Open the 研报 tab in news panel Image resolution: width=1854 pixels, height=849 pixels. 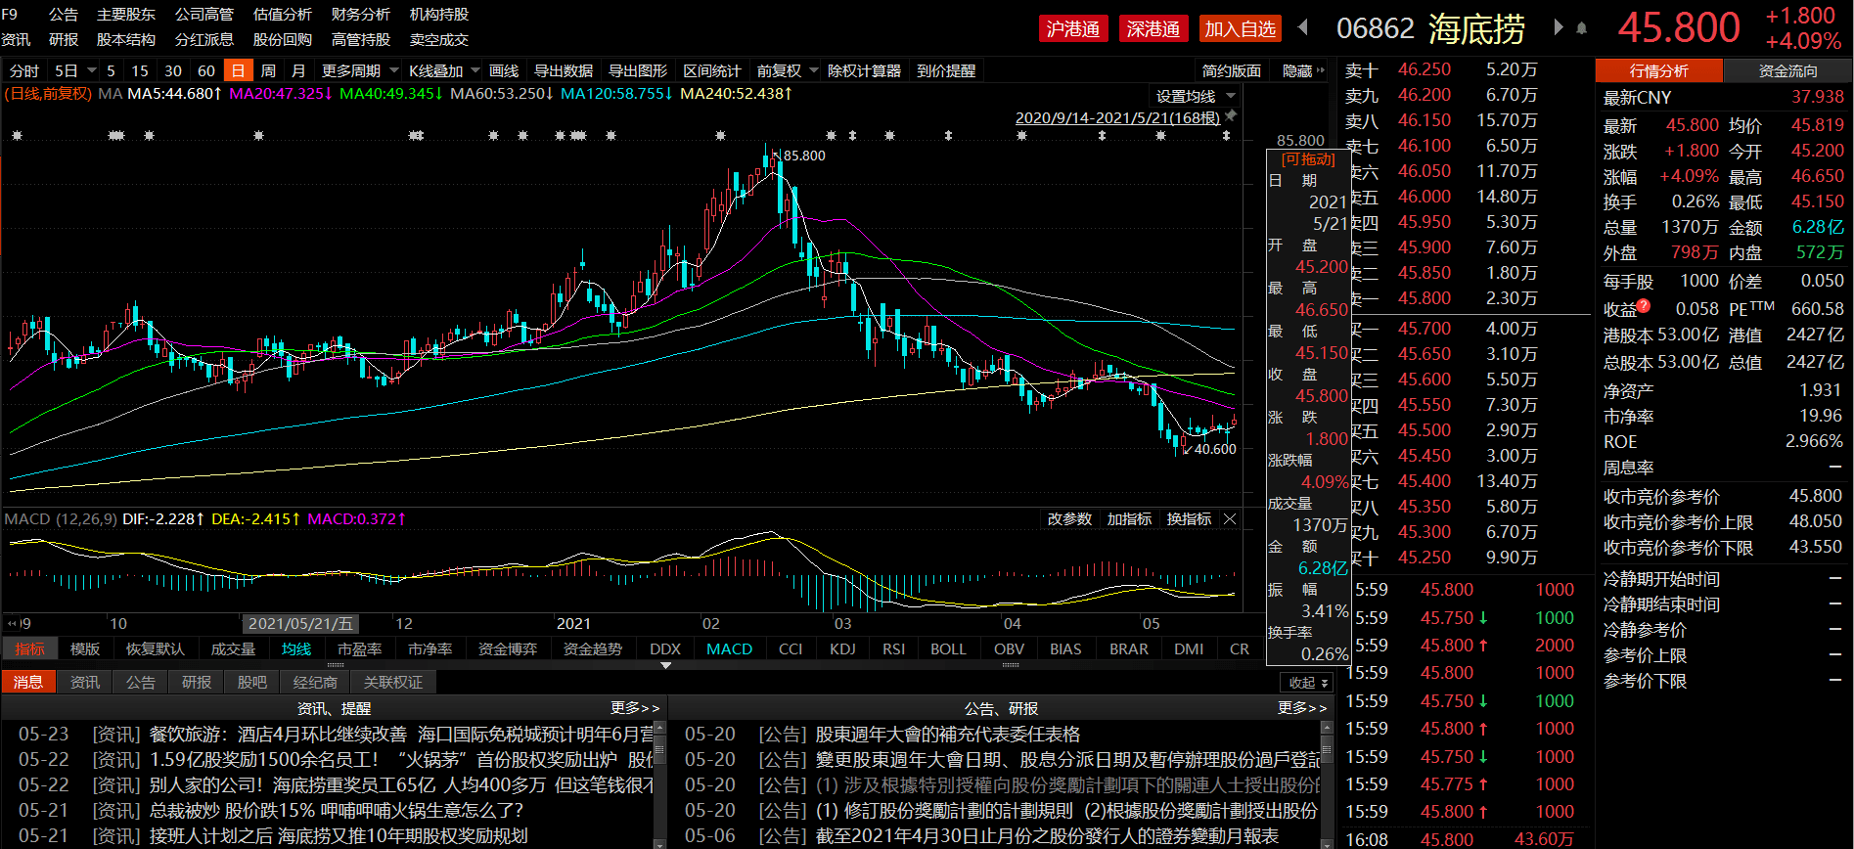pos(196,682)
